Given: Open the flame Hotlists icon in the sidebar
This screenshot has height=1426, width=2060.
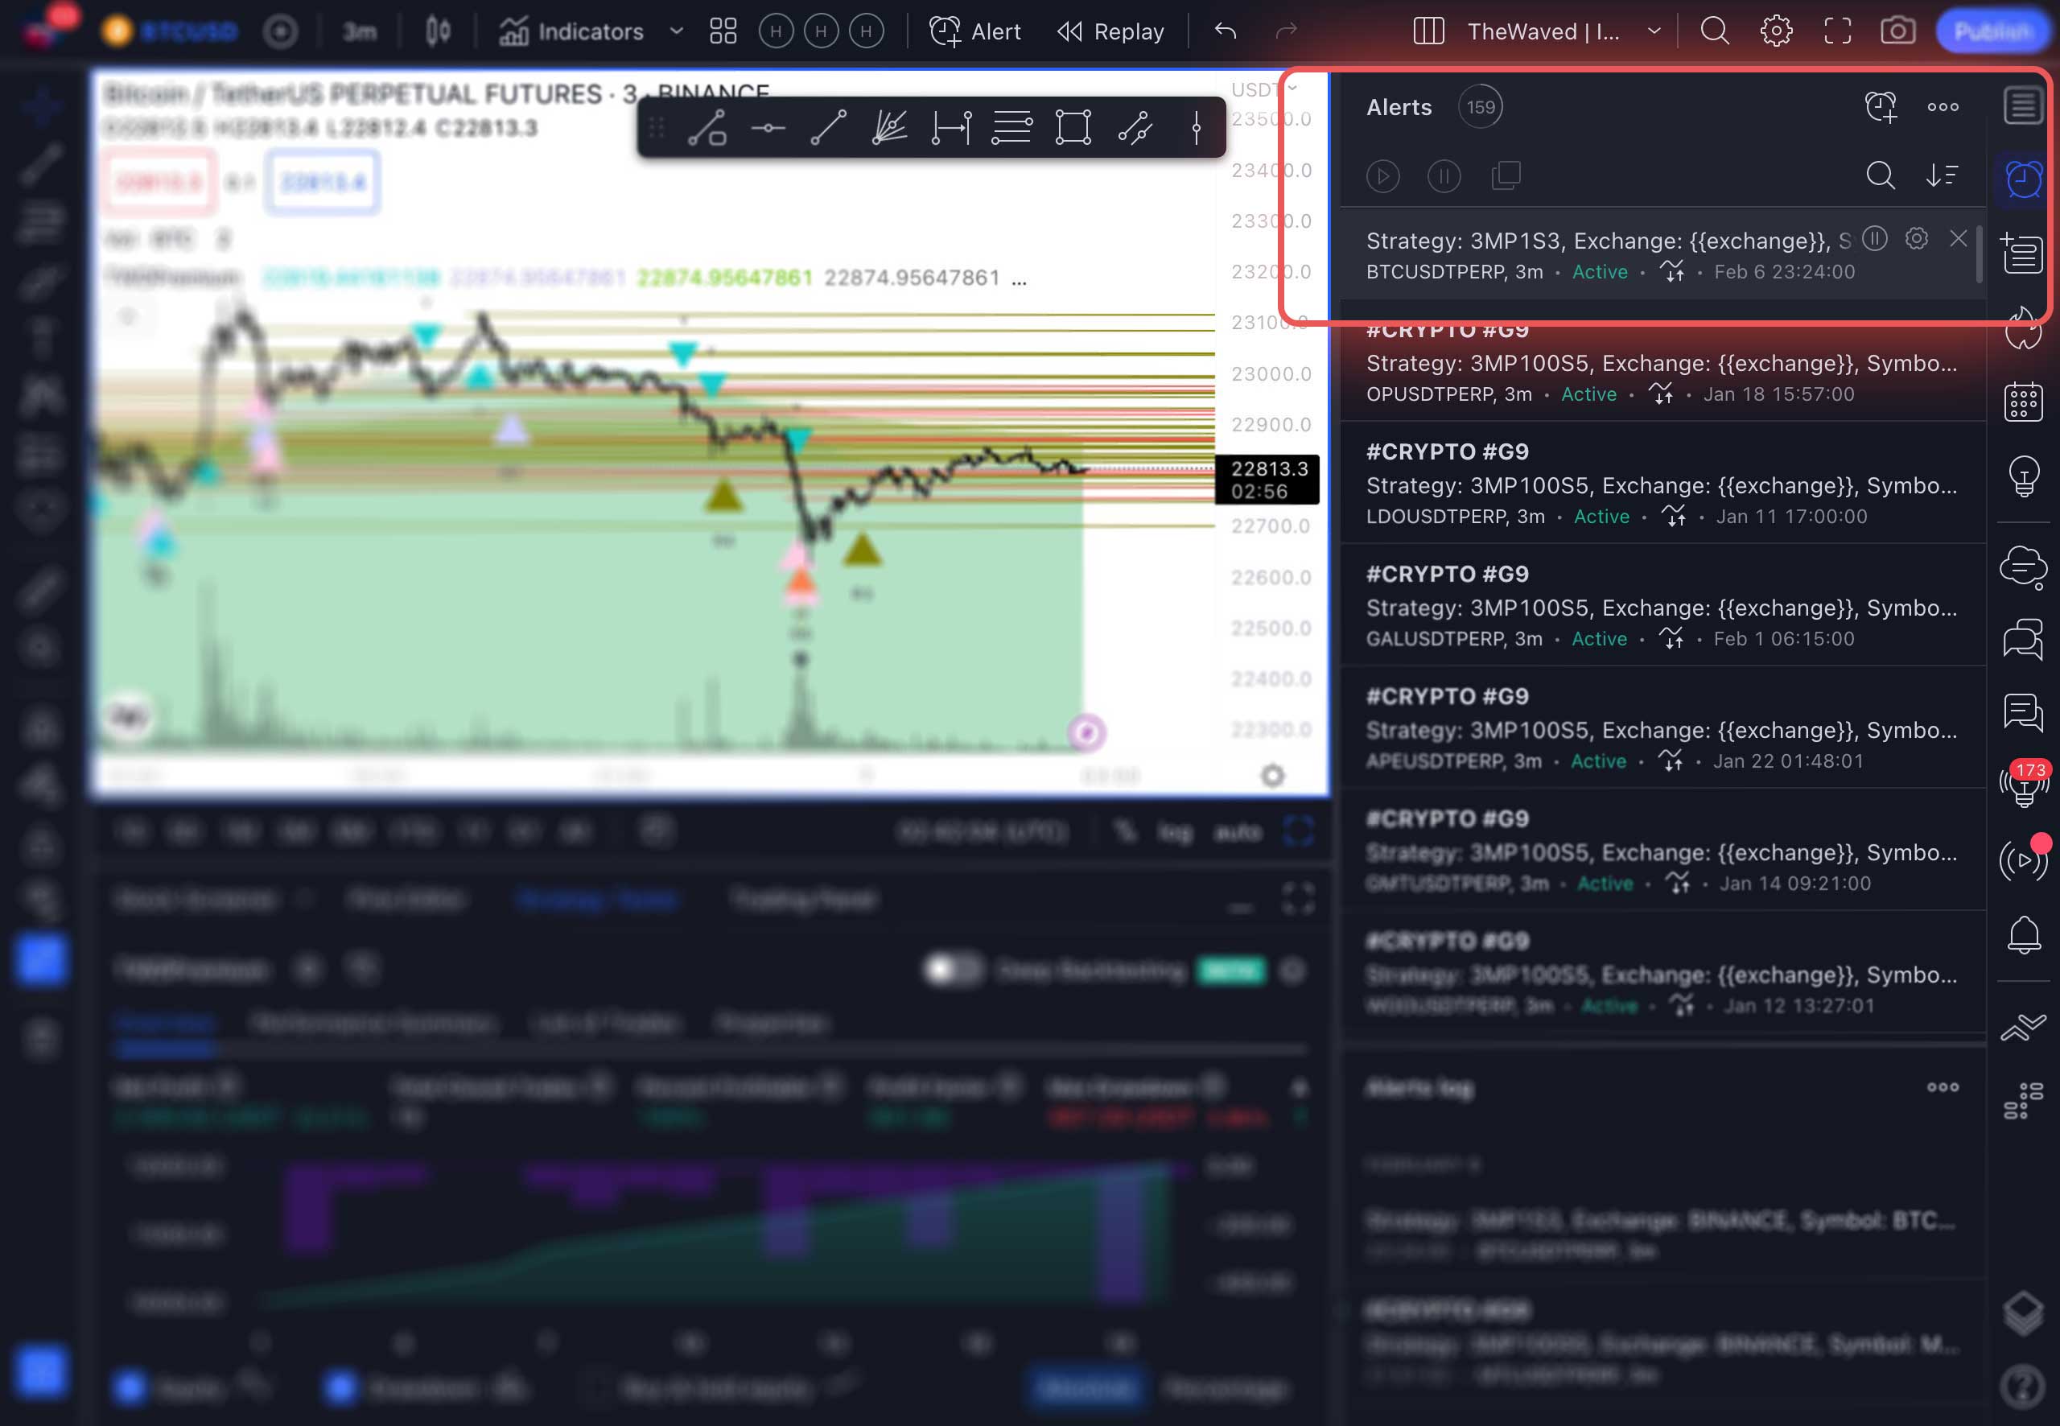Looking at the screenshot, I should [x=2023, y=328].
